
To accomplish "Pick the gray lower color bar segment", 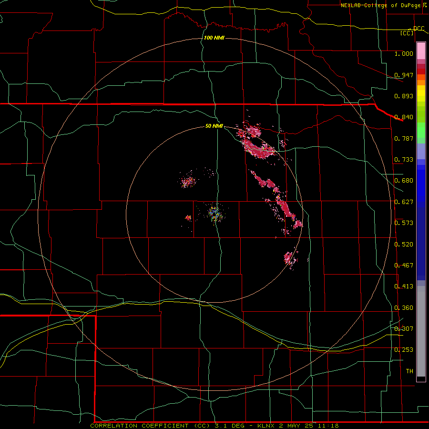I will (421, 331).
